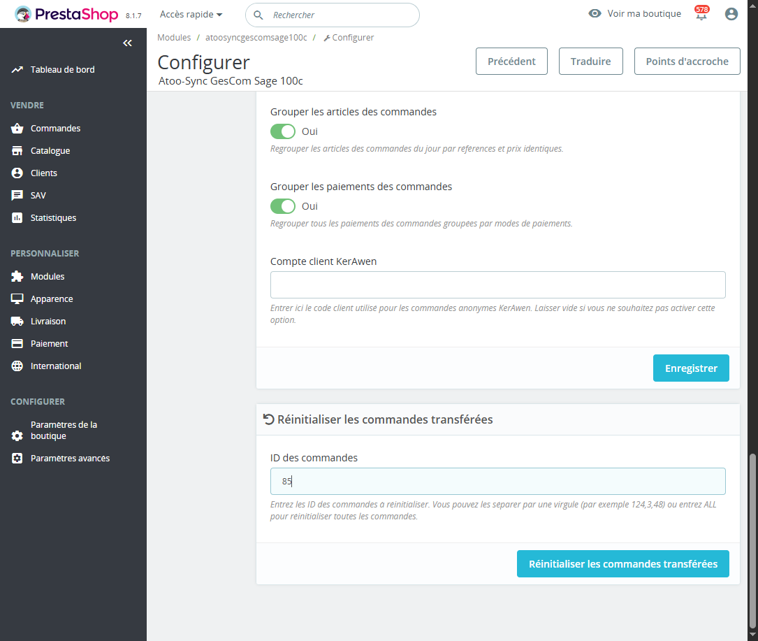Click the Points d'accroche button
This screenshot has height=641, width=758.
(x=687, y=62)
